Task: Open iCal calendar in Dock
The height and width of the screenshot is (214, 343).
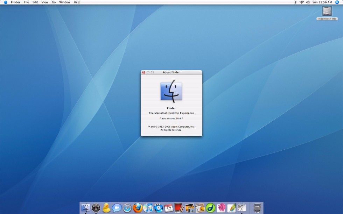Action: point(169,208)
